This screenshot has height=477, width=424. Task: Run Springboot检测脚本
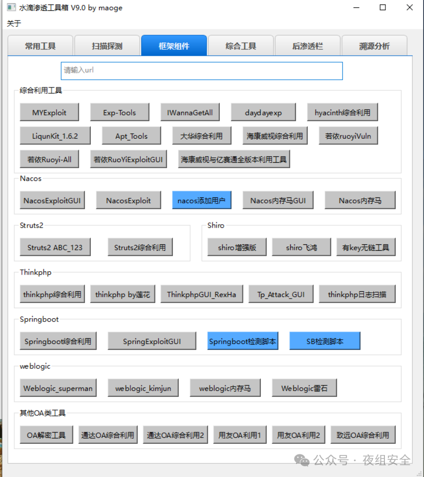pyautogui.click(x=243, y=341)
